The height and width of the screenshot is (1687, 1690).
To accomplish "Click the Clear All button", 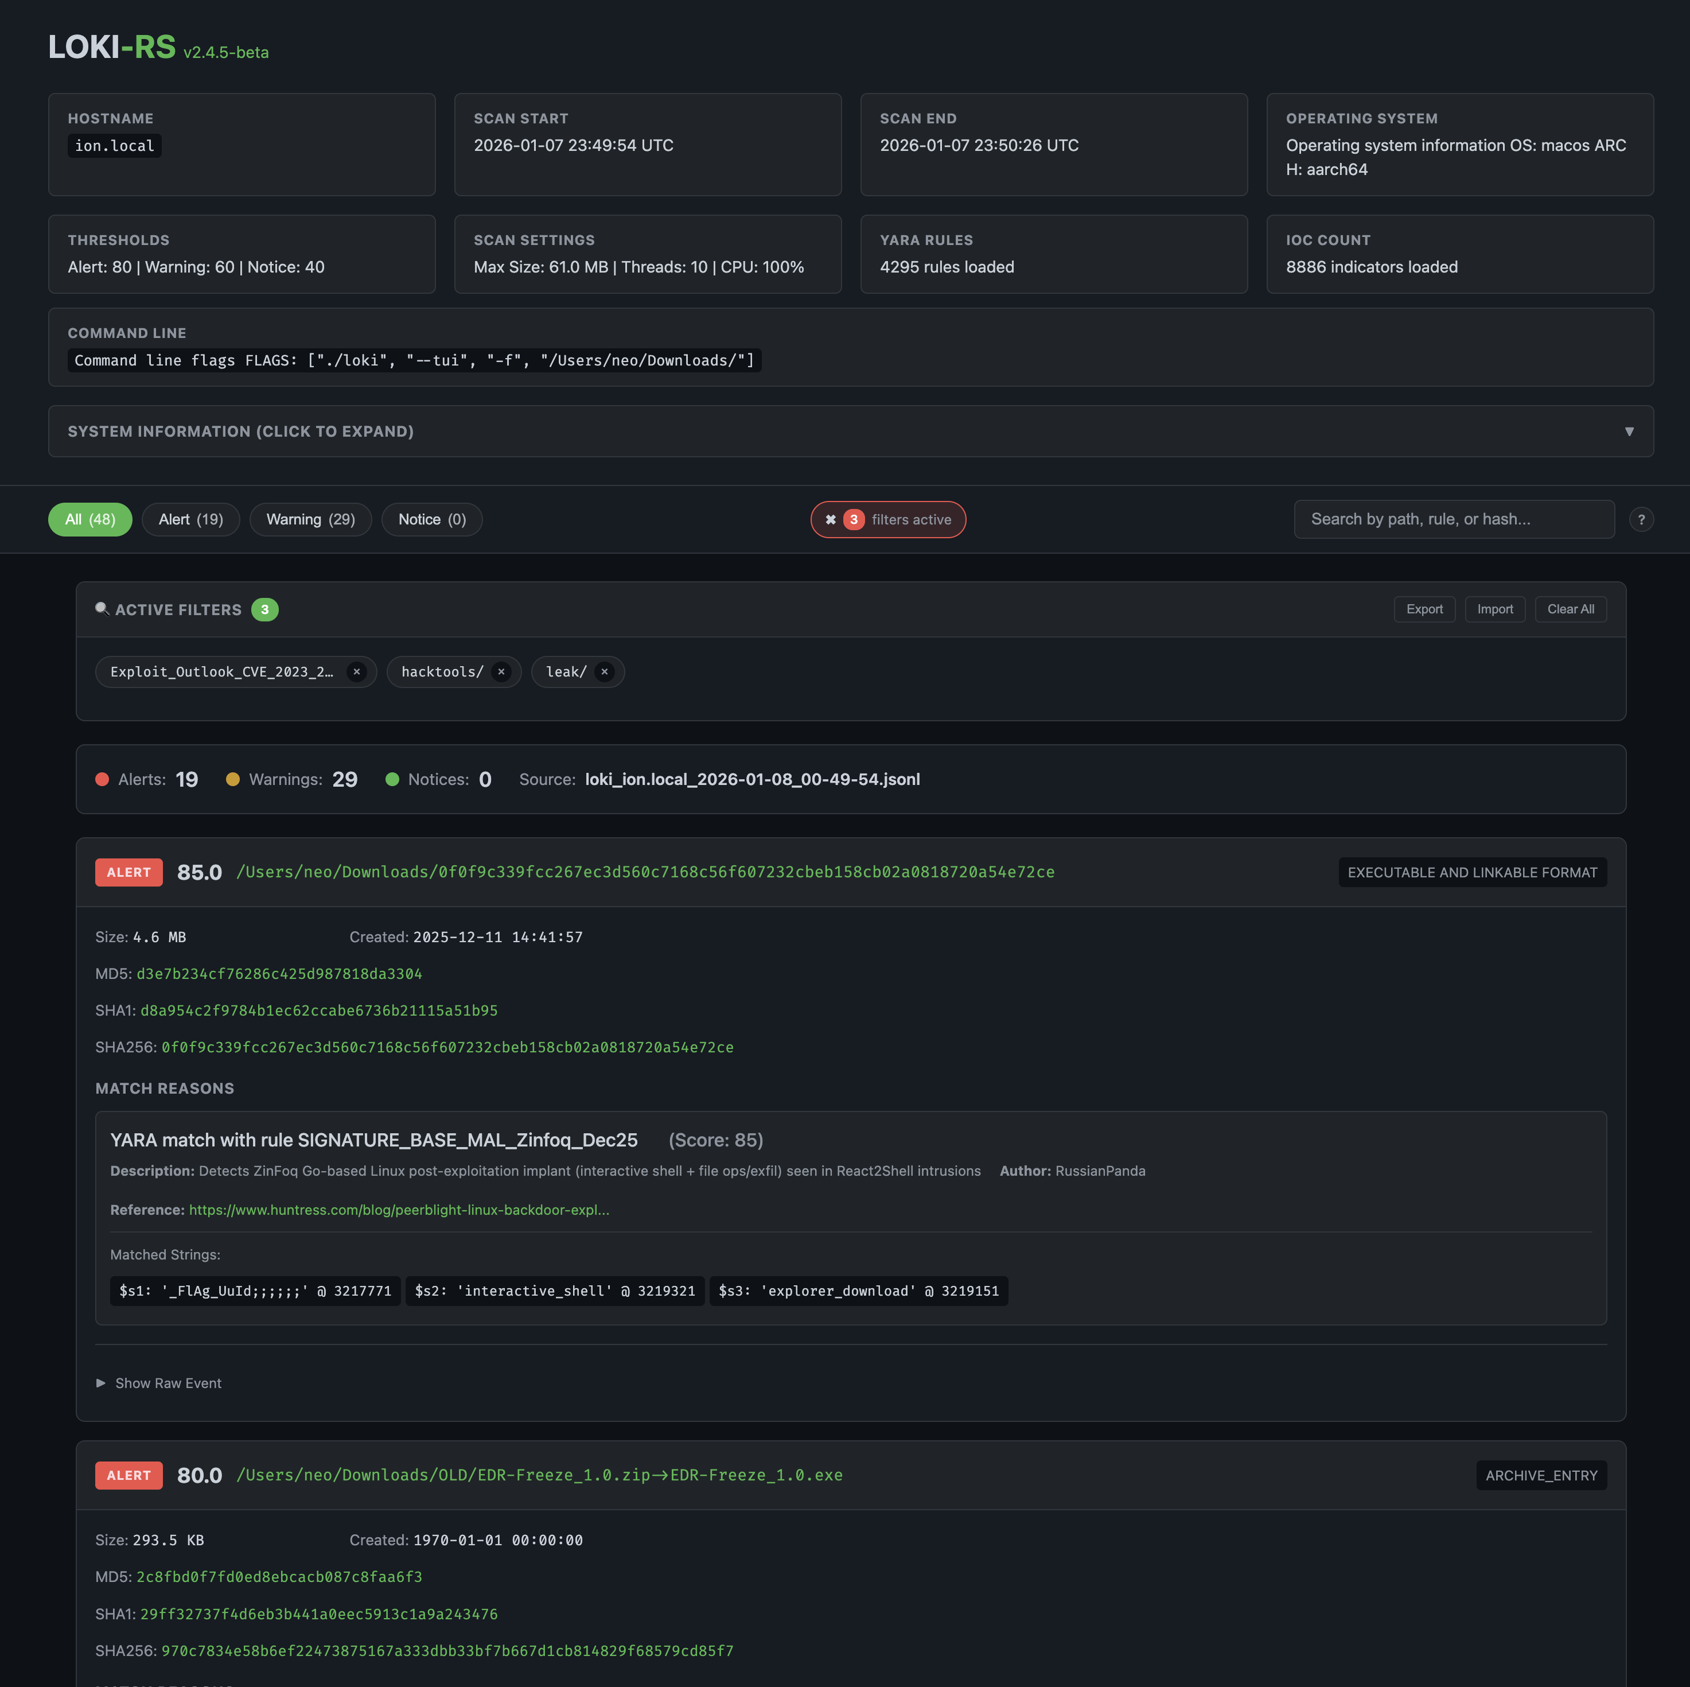I will coord(1570,609).
